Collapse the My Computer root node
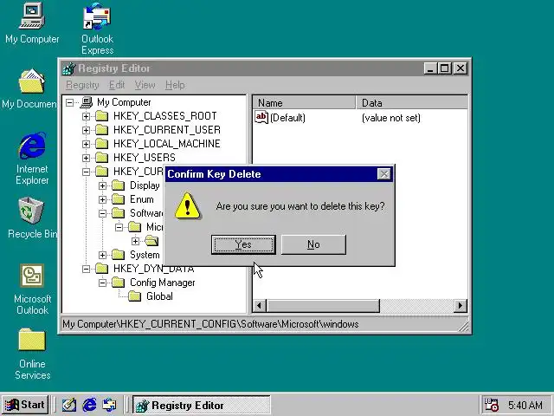Viewport: 554px width, 416px height. (x=69, y=102)
